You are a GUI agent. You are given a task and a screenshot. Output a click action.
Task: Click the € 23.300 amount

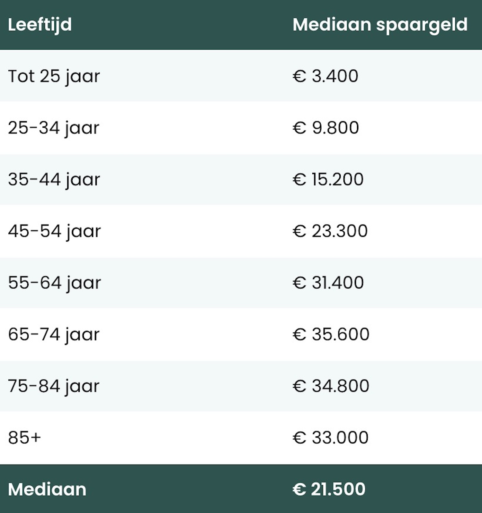pos(330,231)
